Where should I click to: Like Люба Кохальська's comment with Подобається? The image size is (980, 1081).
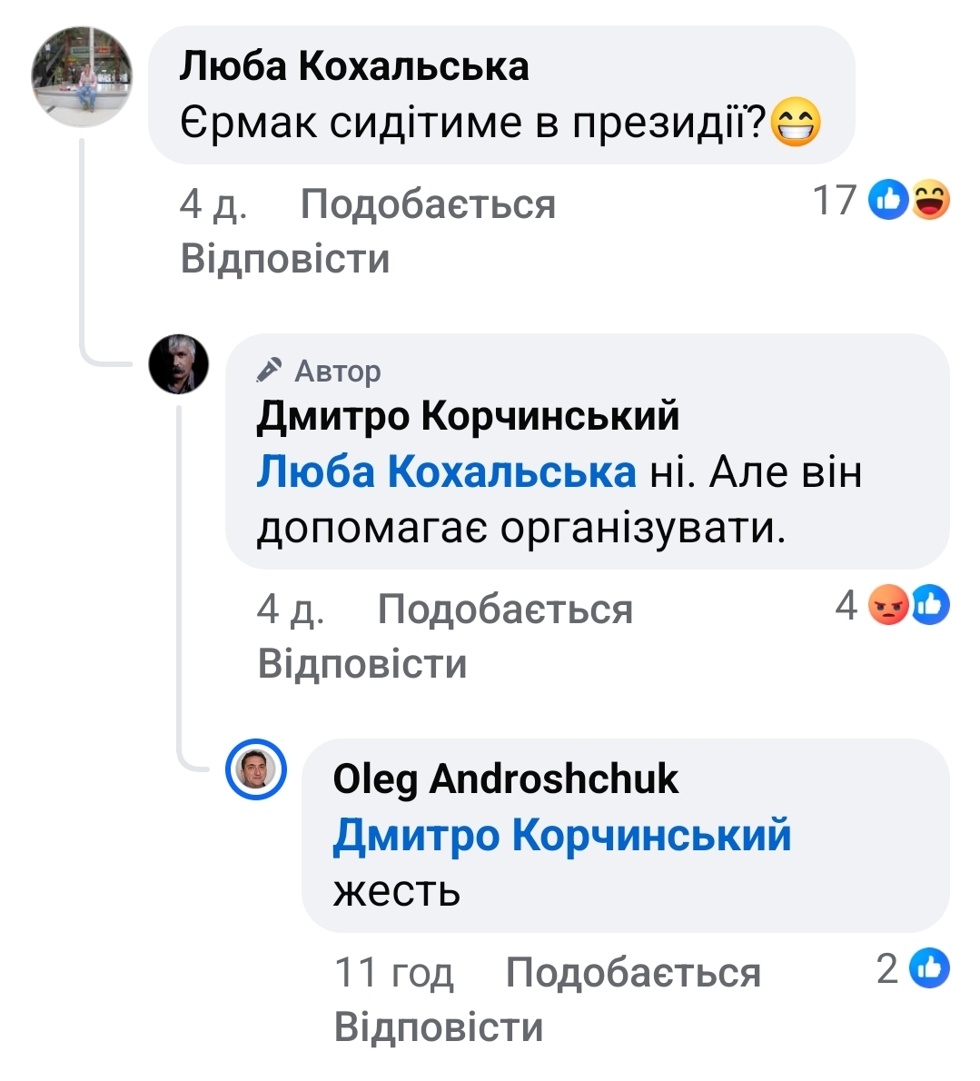[x=428, y=204]
